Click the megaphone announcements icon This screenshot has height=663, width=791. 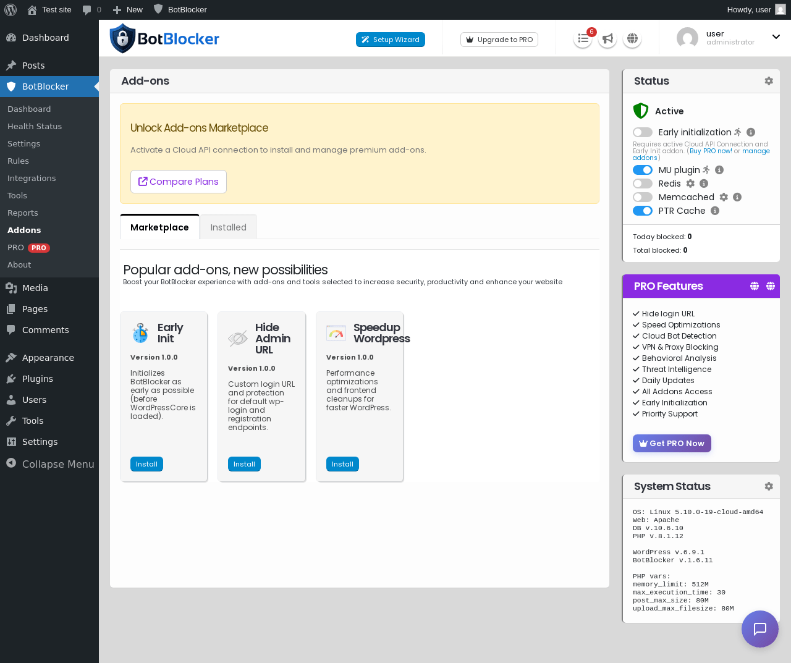[607, 39]
